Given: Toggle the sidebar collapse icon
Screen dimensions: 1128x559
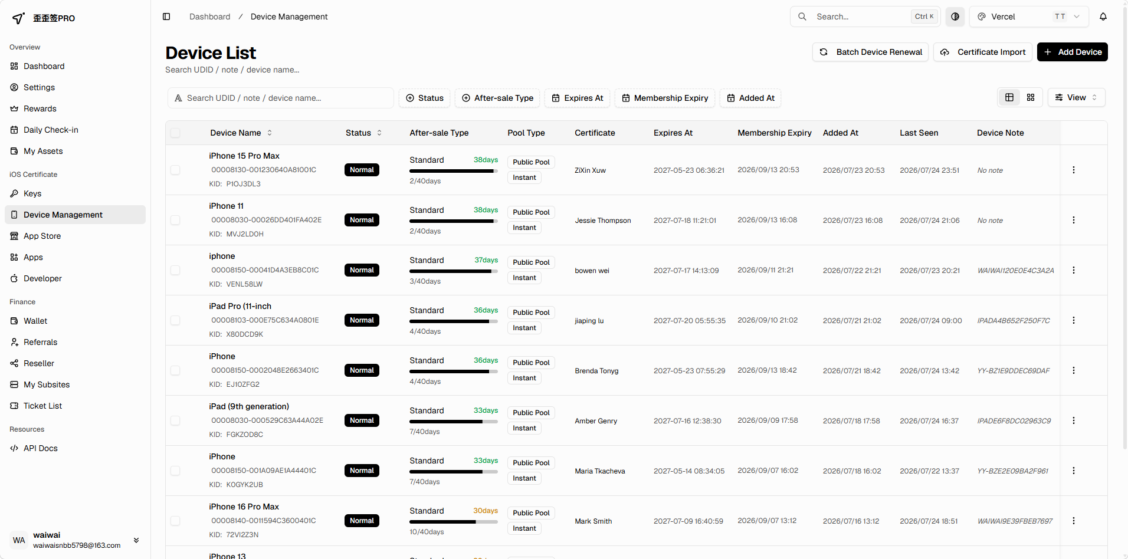Looking at the screenshot, I should coord(166,17).
